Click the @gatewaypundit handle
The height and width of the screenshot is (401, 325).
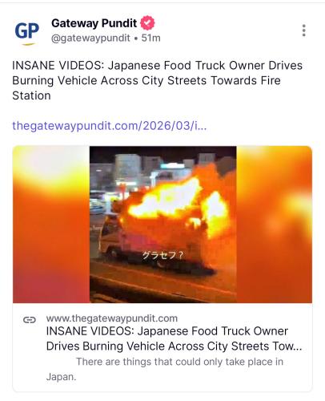click(90, 38)
